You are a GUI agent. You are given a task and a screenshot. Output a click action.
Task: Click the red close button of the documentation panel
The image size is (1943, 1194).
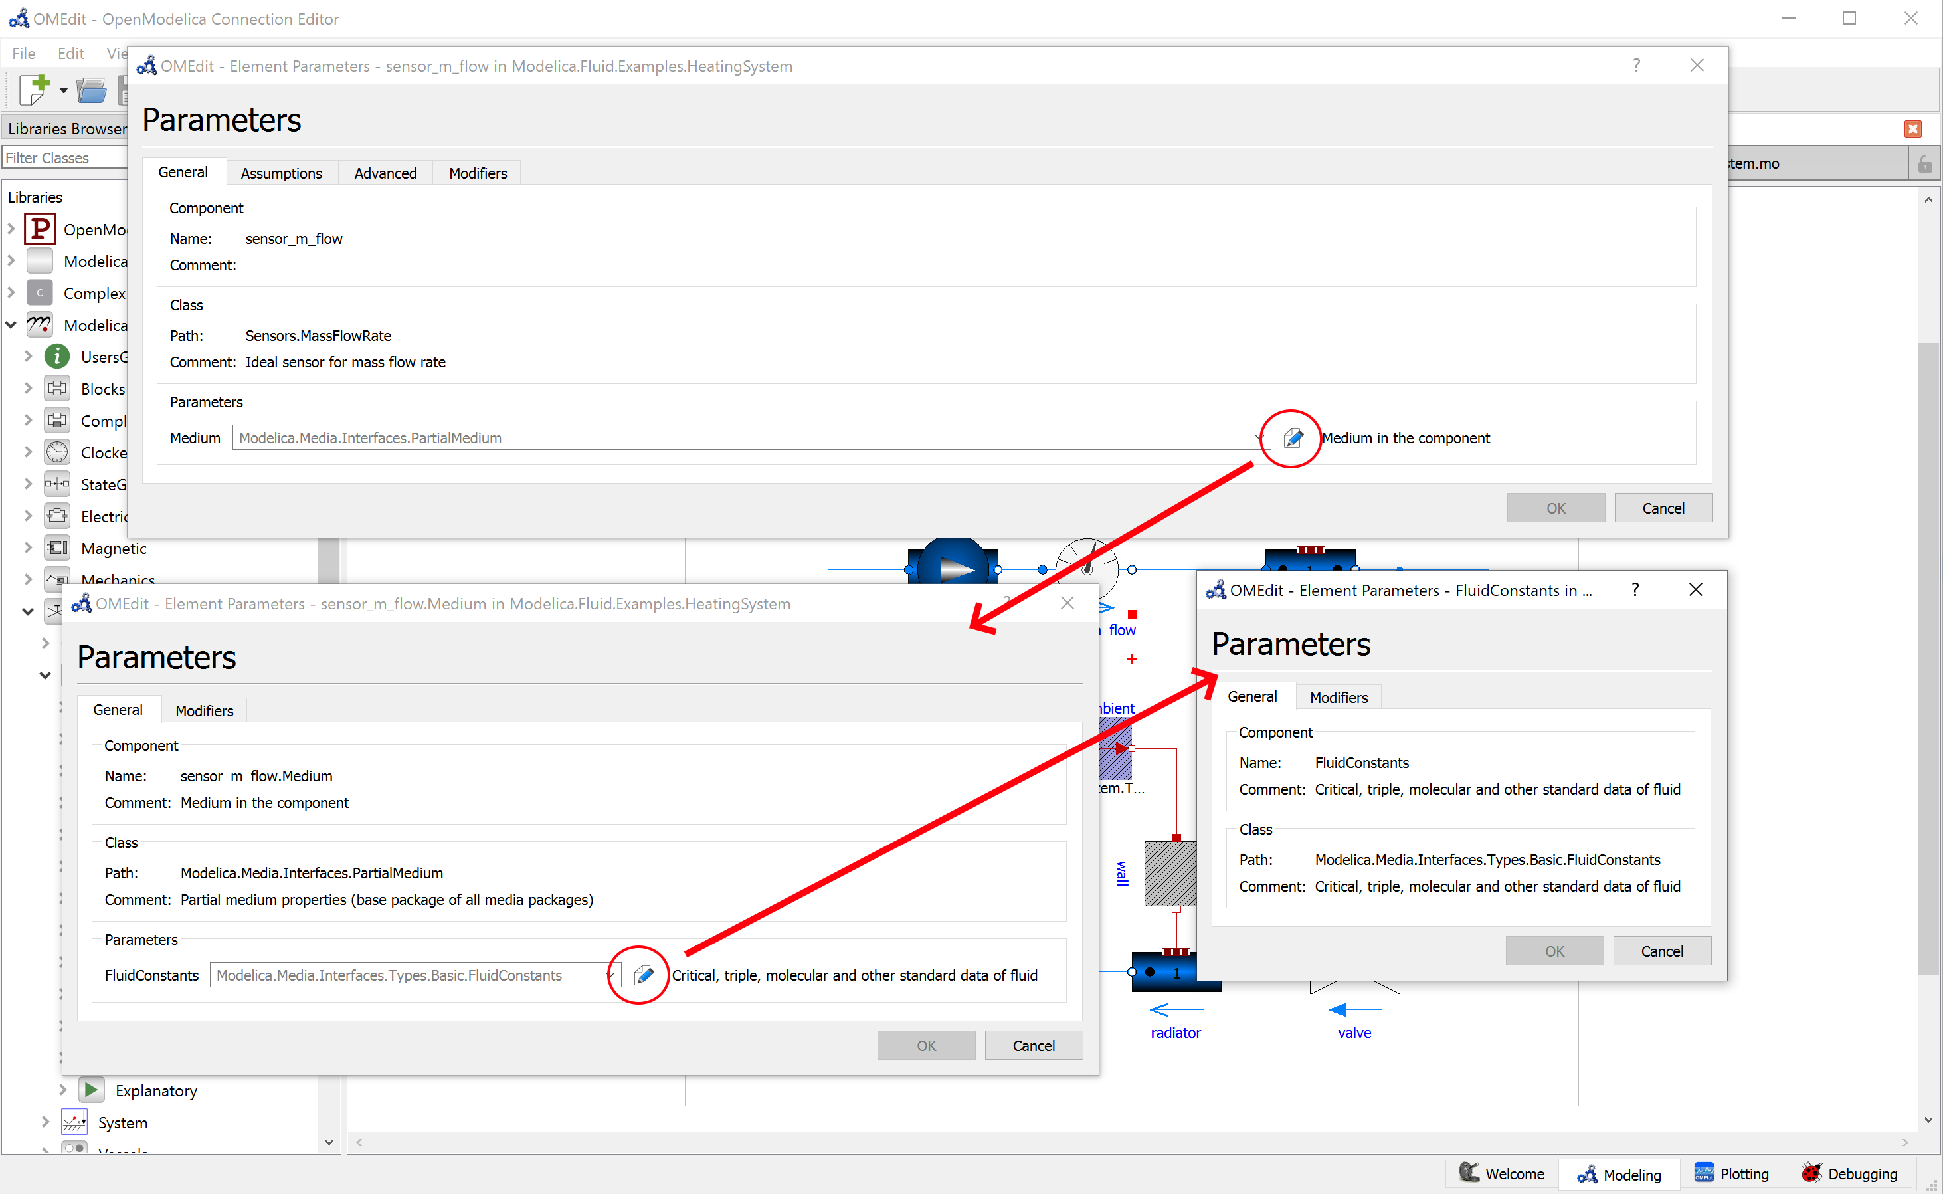click(x=1912, y=129)
